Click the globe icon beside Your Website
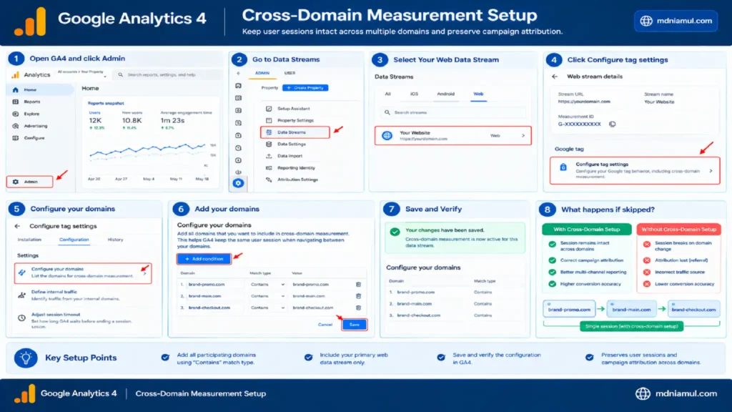Screen dimensions: 732x412 [387, 135]
